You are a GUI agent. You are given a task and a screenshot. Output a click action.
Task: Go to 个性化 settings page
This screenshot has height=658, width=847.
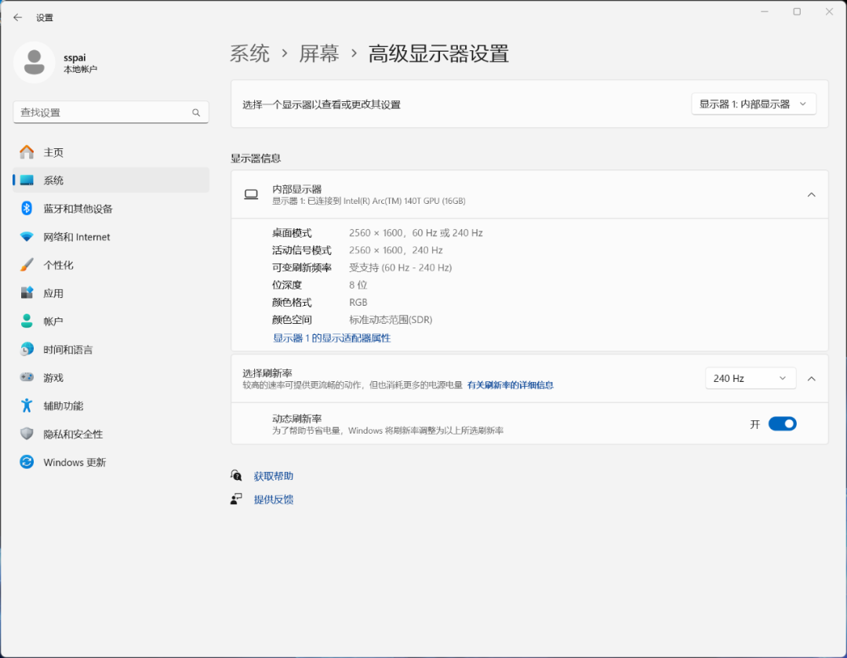click(111, 265)
